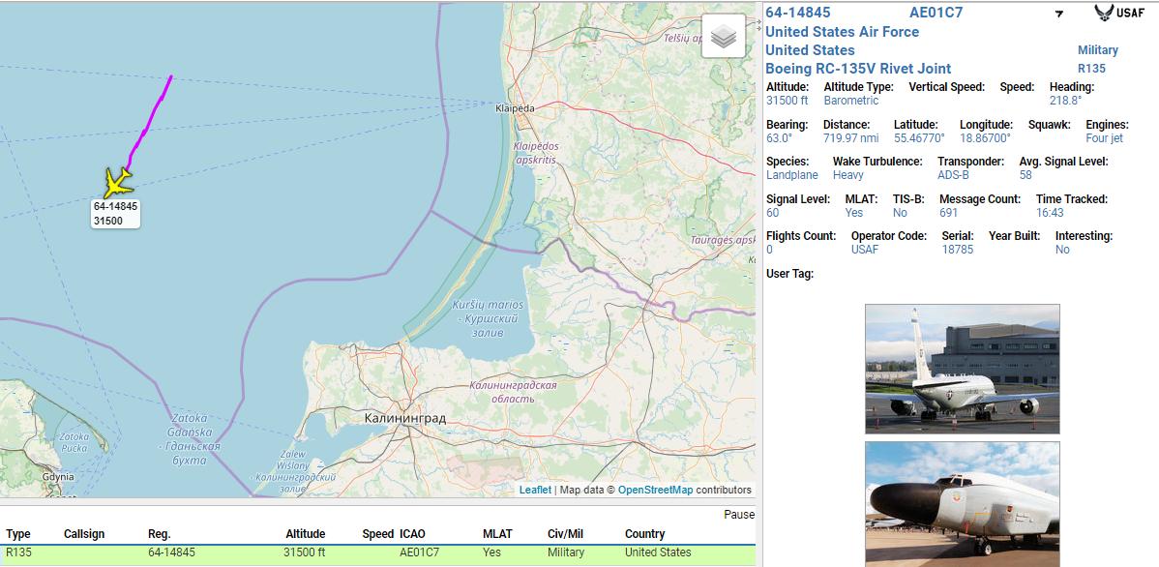Open the Leaflet attribution link
This screenshot has height=567, width=1159.
535,490
